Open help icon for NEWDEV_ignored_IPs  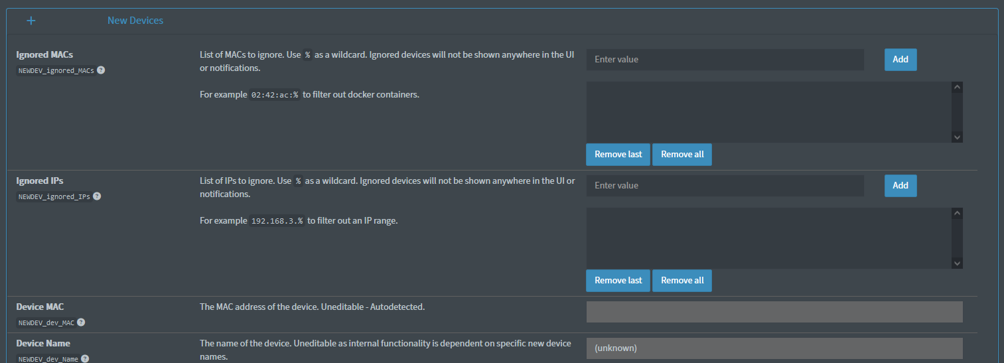(97, 196)
